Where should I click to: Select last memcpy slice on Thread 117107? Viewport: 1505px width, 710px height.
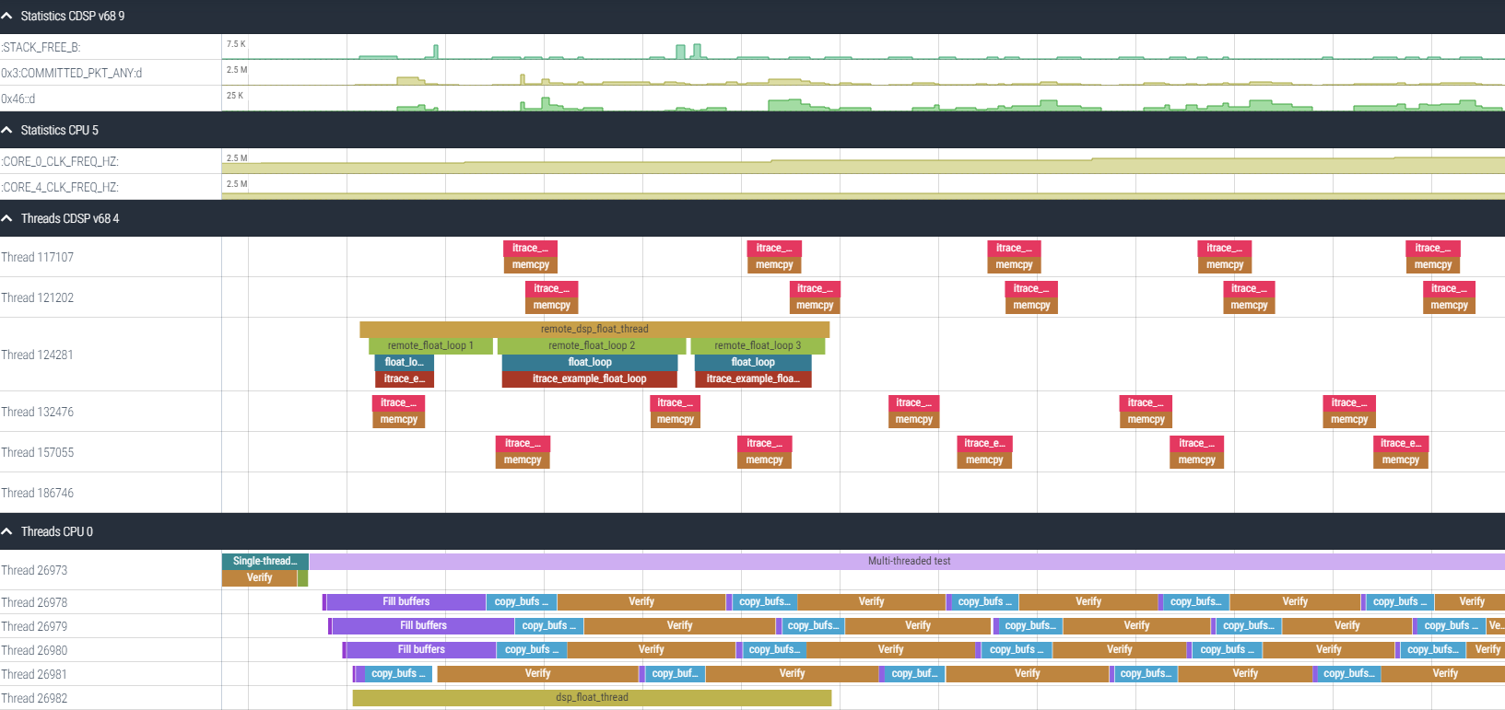(x=1433, y=264)
